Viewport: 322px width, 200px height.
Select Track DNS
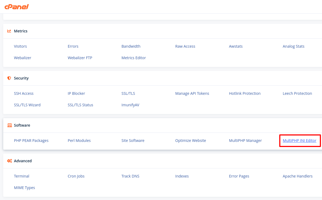coord(130,176)
